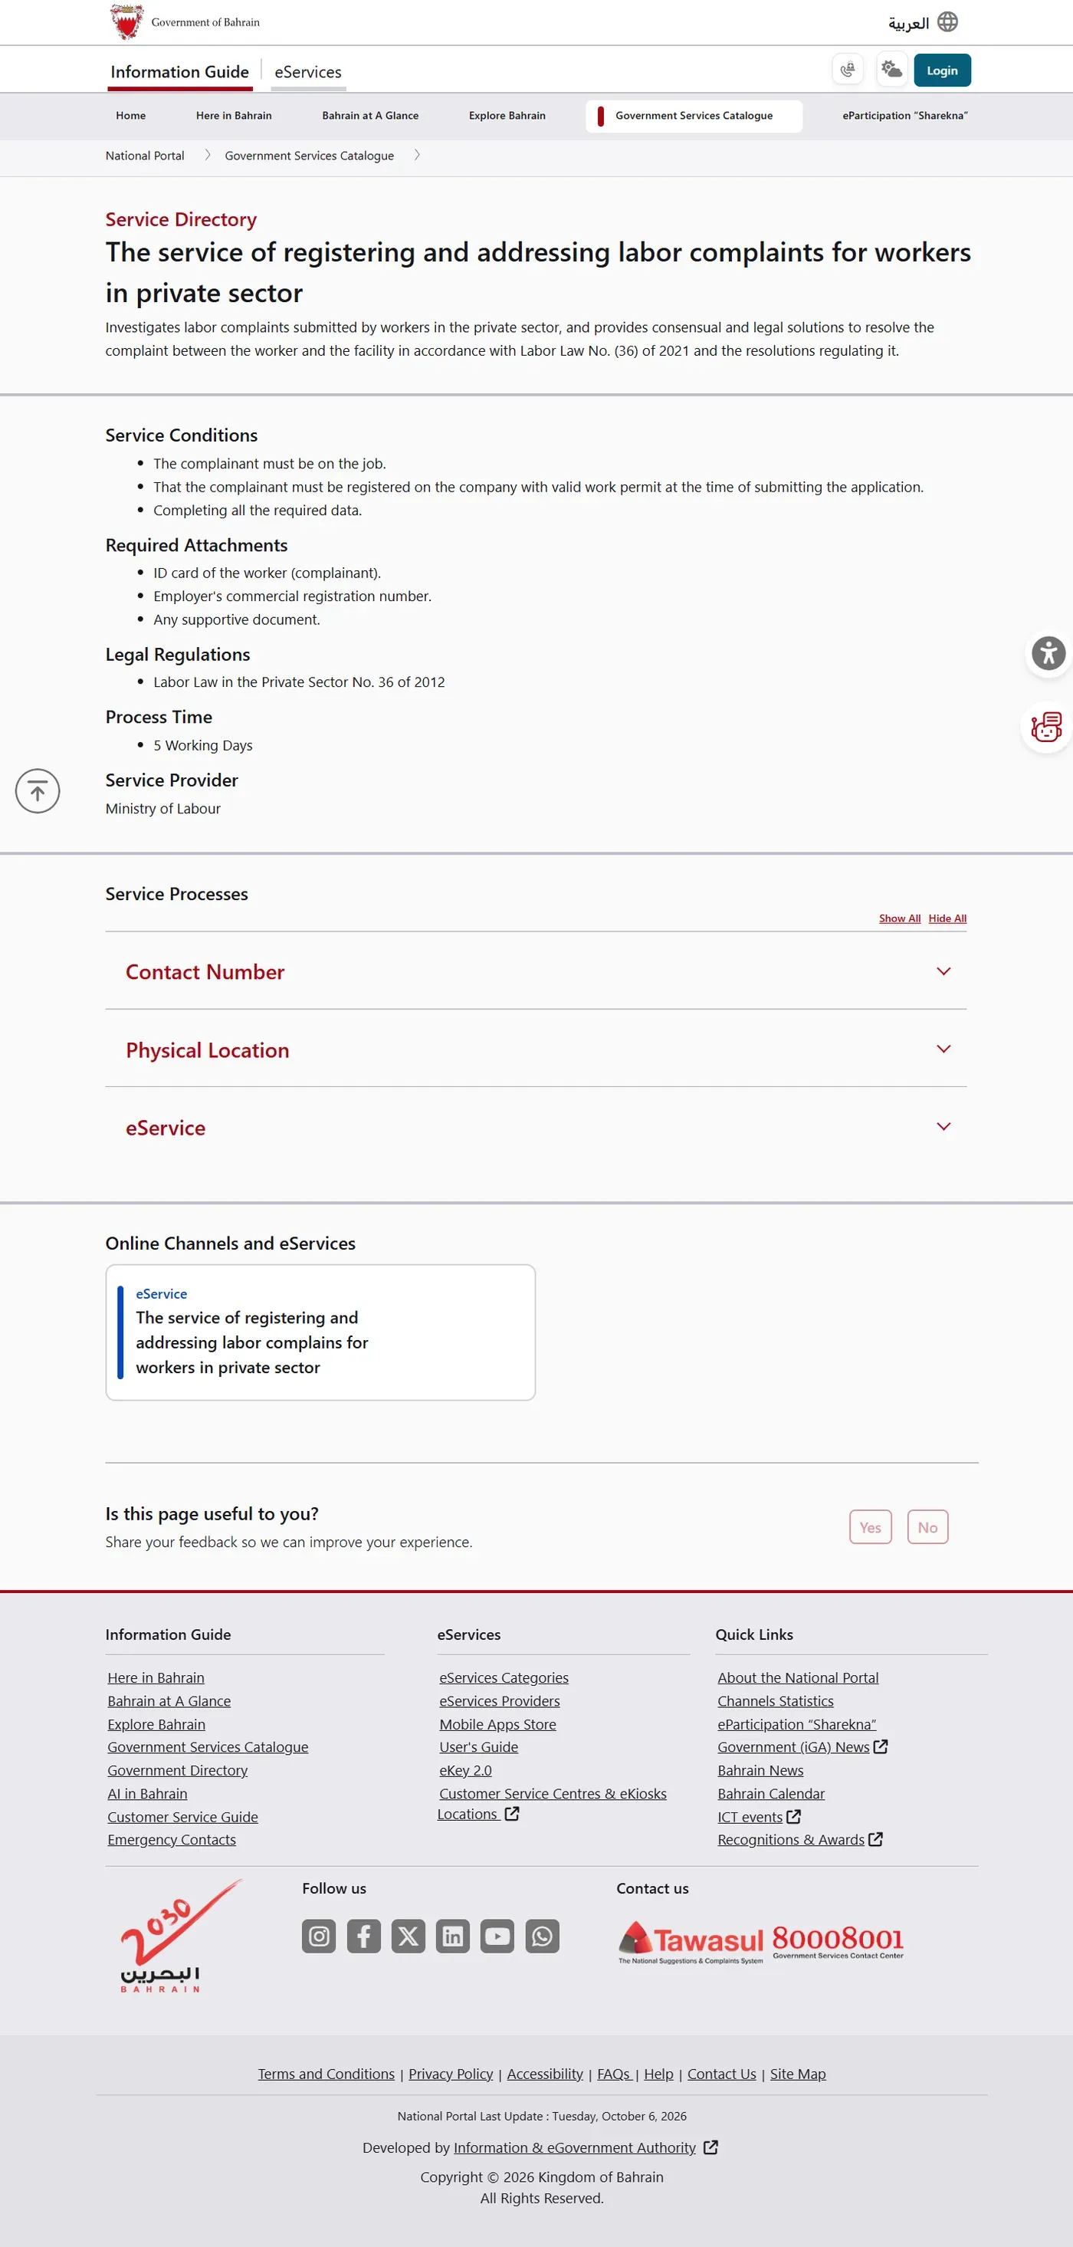This screenshot has height=2247, width=1073.
Task: Click the back-to-top arrow icon
Action: coord(38,790)
